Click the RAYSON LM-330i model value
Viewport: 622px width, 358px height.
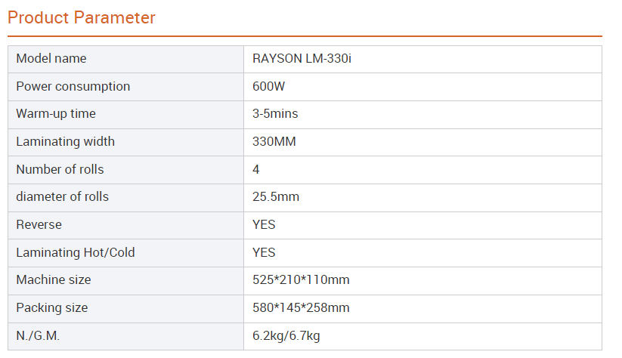point(302,59)
